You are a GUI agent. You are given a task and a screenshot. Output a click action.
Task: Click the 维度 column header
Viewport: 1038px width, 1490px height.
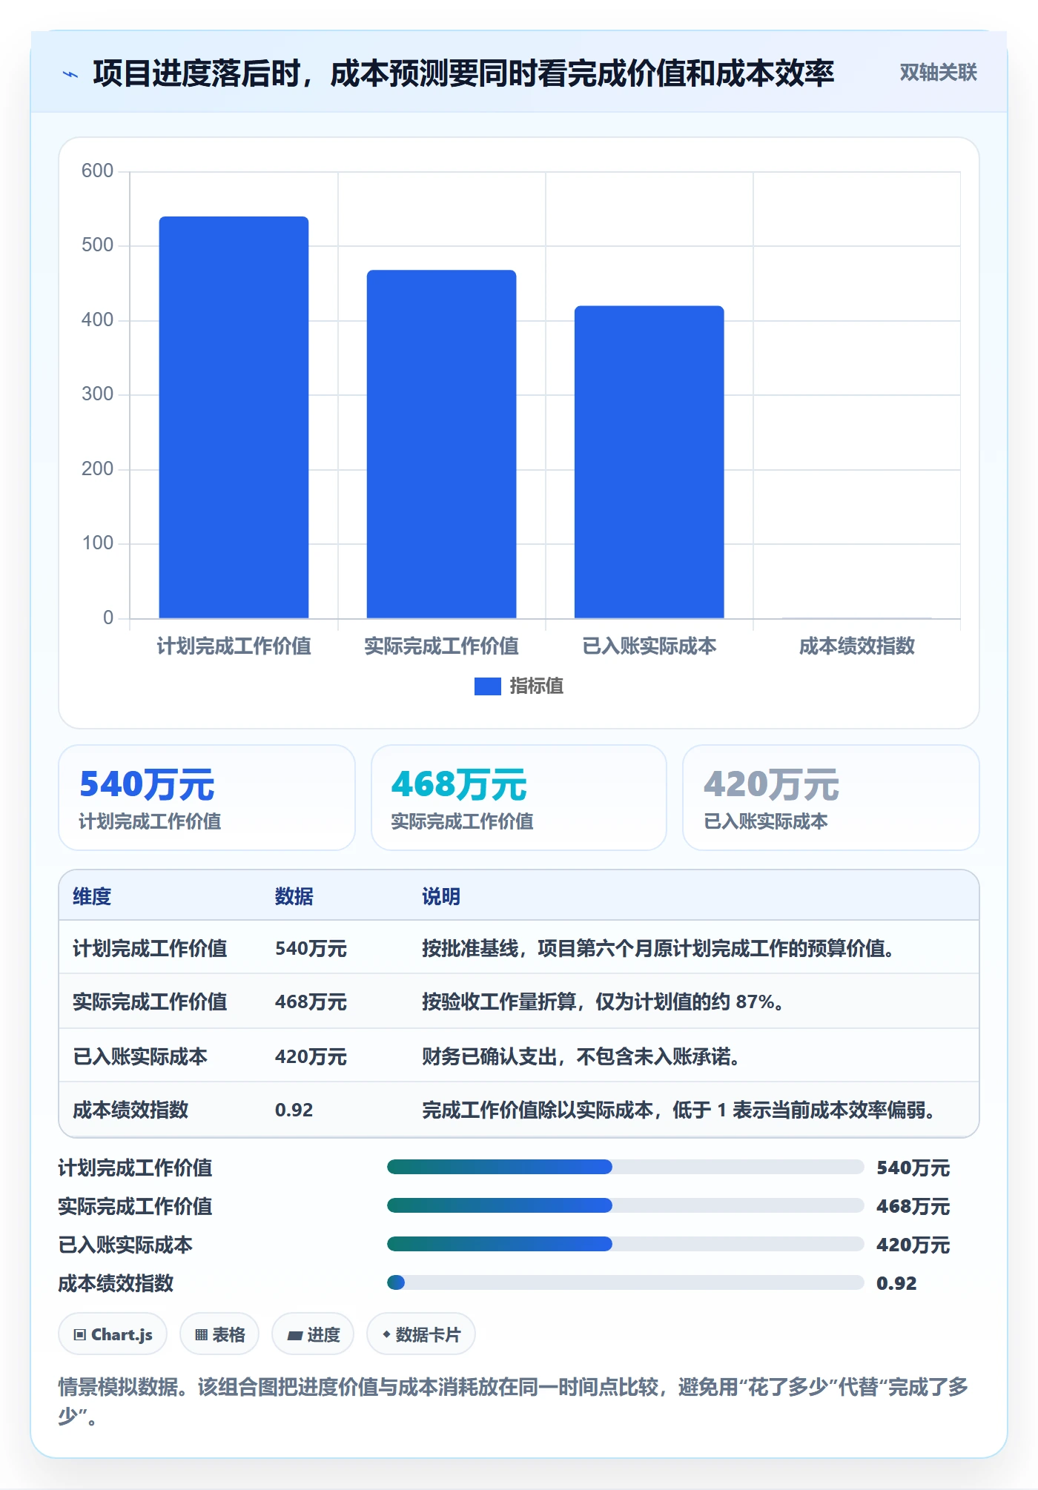pos(92,896)
